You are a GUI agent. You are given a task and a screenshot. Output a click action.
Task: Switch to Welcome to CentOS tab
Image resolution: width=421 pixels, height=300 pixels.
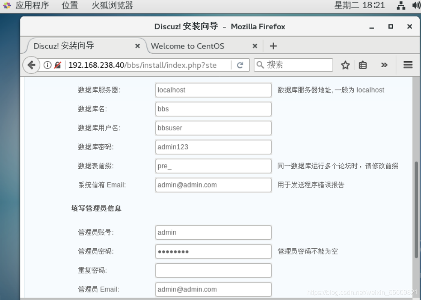click(187, 46)
